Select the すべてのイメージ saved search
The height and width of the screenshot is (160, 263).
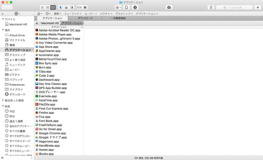click(17, 141)
